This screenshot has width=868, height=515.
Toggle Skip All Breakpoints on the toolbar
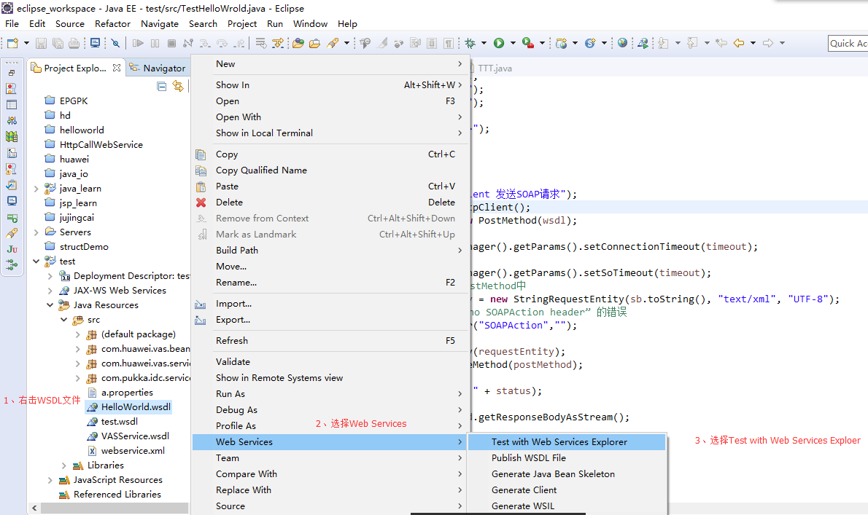coord(114,42)
